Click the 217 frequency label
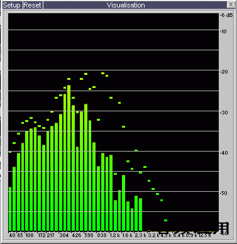The height and width of the screenshot is (244, 237). point(50,235)
